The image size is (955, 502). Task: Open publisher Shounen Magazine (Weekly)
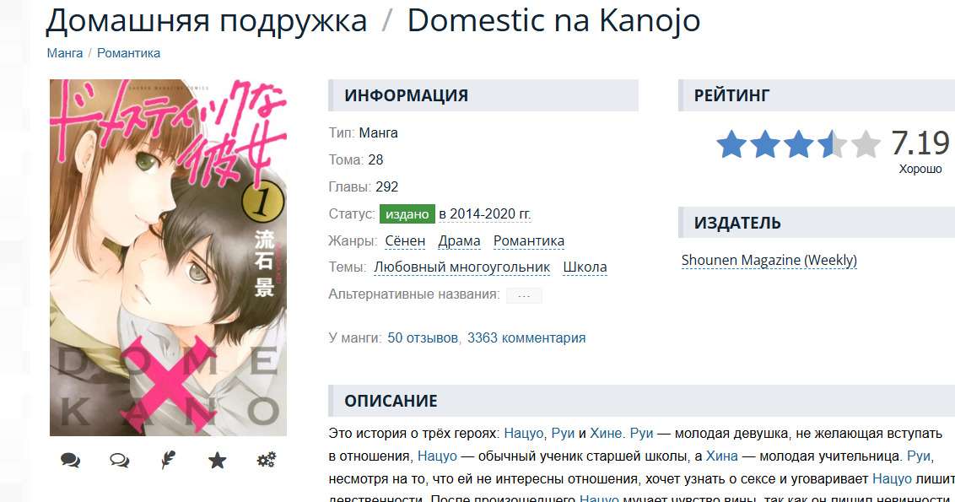[x=769, y=260]
